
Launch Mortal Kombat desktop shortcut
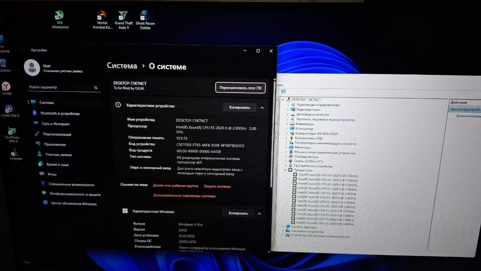102,20
